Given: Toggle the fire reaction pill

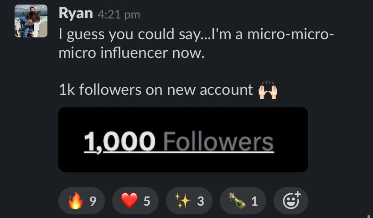Looking at the screenshot, I should point(82,201).
